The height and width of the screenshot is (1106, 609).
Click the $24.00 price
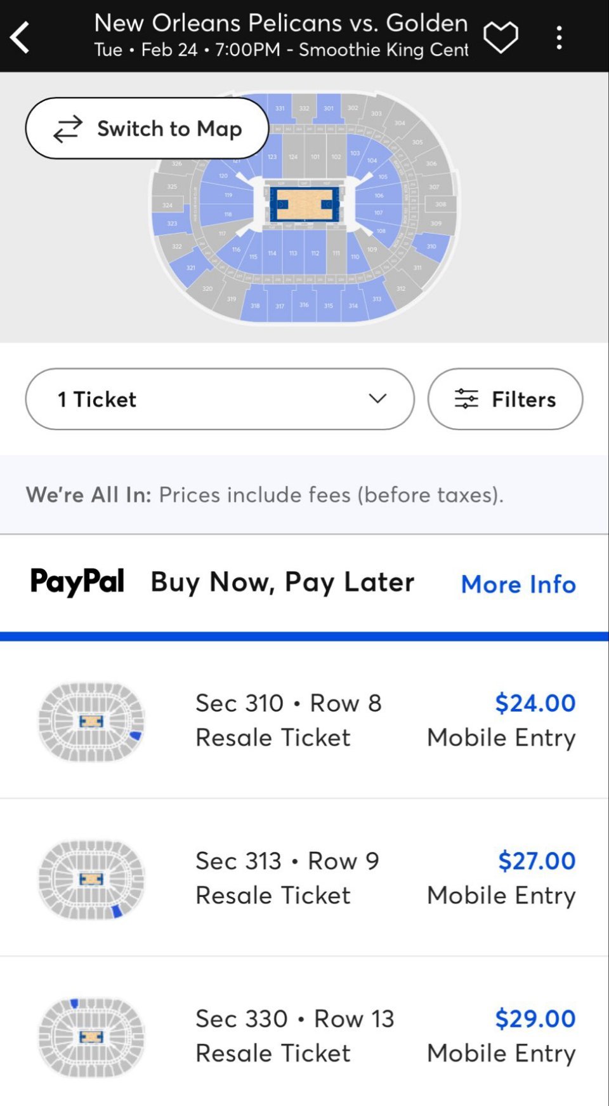tap(535, 703)
